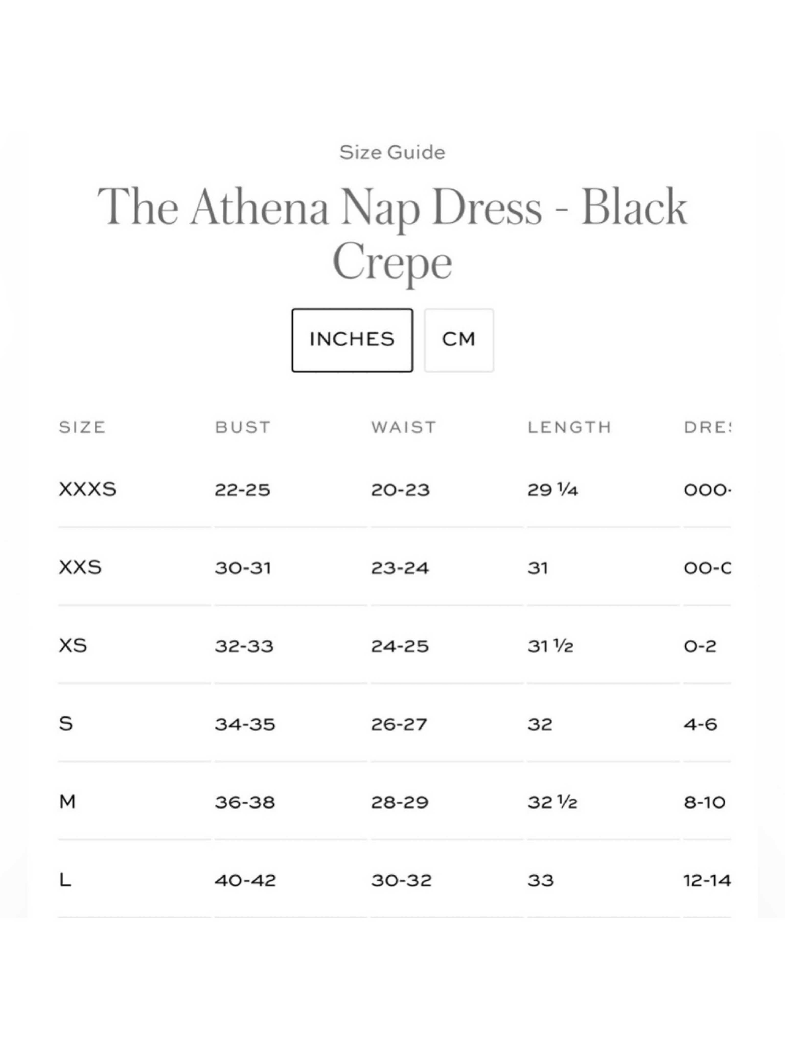Click waist value 30-32 for L
The width and height of the screenshot is (785, 1047).
point(401,880)
